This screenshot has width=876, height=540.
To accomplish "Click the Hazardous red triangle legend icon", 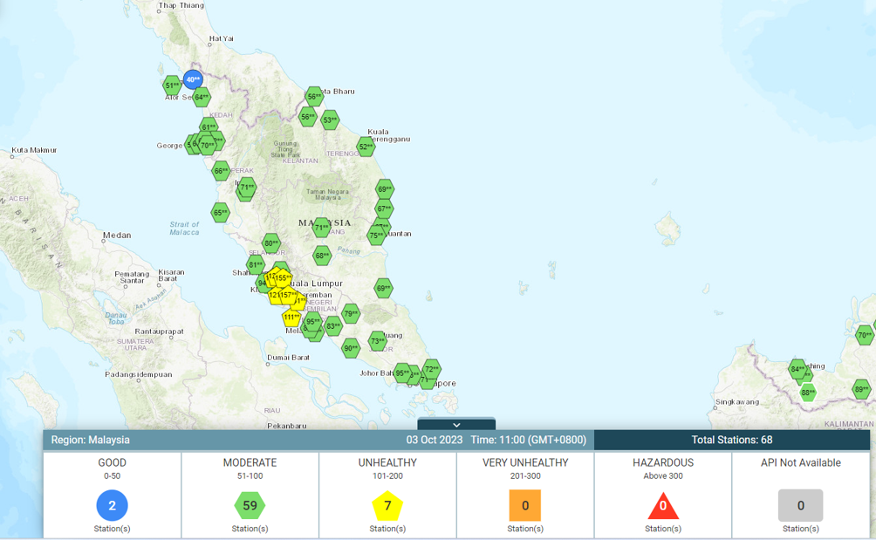I will click(663, 505).
